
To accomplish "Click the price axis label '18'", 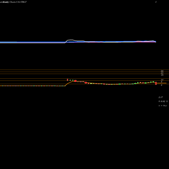I will pyautogui.click(x=162, y=75).
